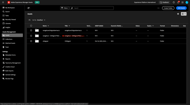The width and height of the screenshot is (190, 105).
Task: Toggle the left rail panel icon
Action: (29, 8)
